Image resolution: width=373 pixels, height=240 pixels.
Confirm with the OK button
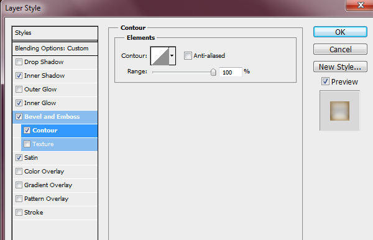pos(340,32)
